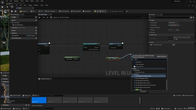Add a new event dispatcher
This screenshot has width=196, height=110.
tap(36, 38)
